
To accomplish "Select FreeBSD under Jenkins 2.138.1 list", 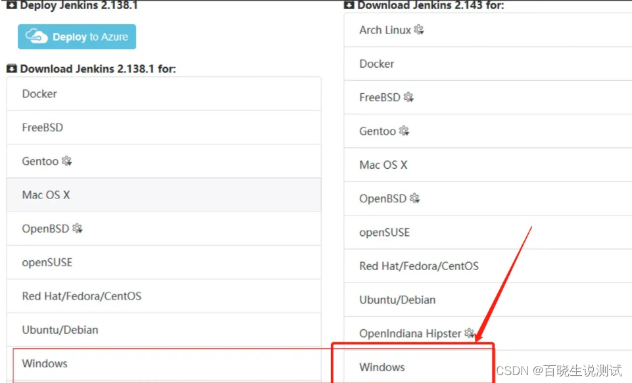I will point(164,127).
